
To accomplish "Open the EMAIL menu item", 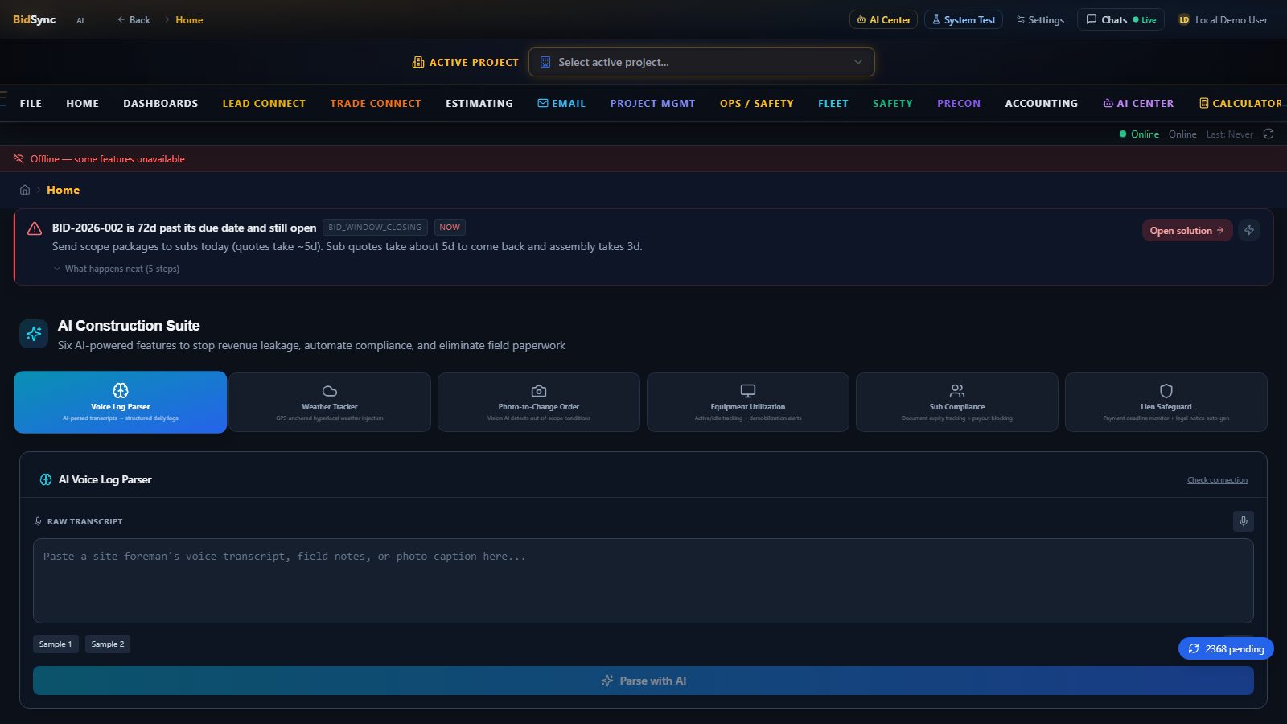I will coord(561,103).
